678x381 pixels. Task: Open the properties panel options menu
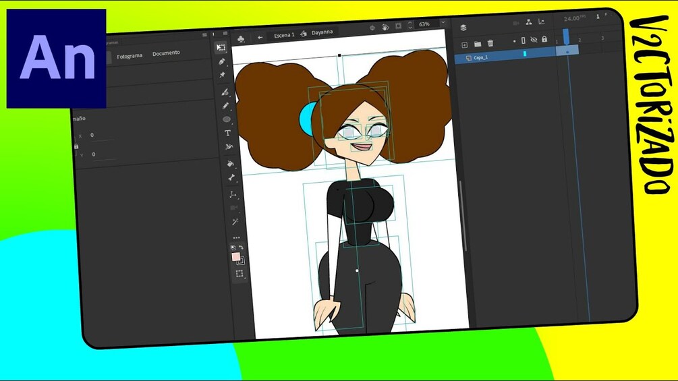click(x=204, y=35)
